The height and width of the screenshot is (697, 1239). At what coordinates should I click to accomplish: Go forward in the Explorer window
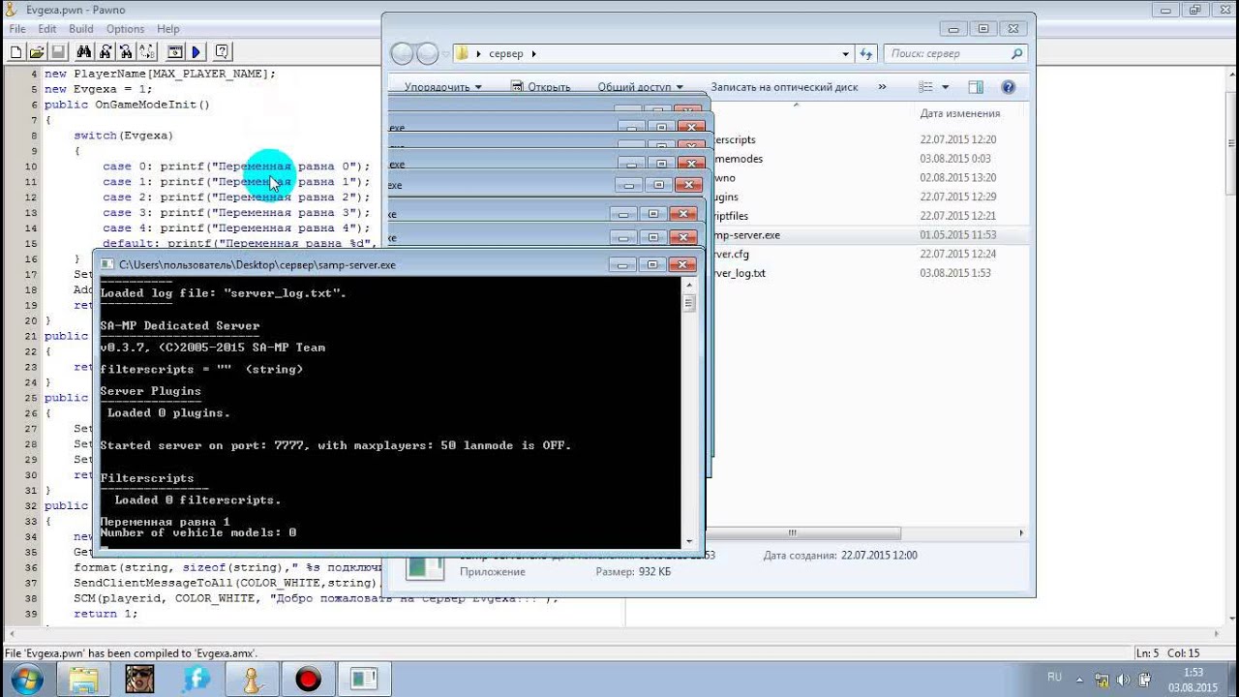pyautogui.click(x=427, y=54)
